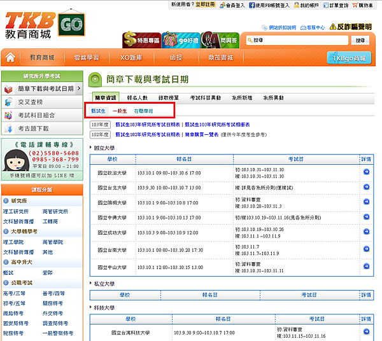Open 購物車 shopping cart
Screen dimensions: 382x341
click(x=363, y=5)
